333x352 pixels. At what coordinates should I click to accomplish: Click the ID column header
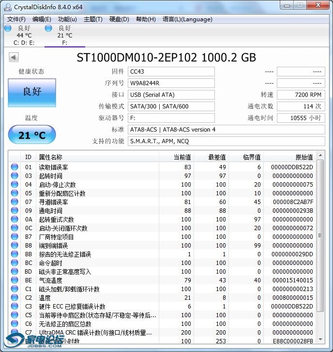pyautogui.click(x=28, y=157)
